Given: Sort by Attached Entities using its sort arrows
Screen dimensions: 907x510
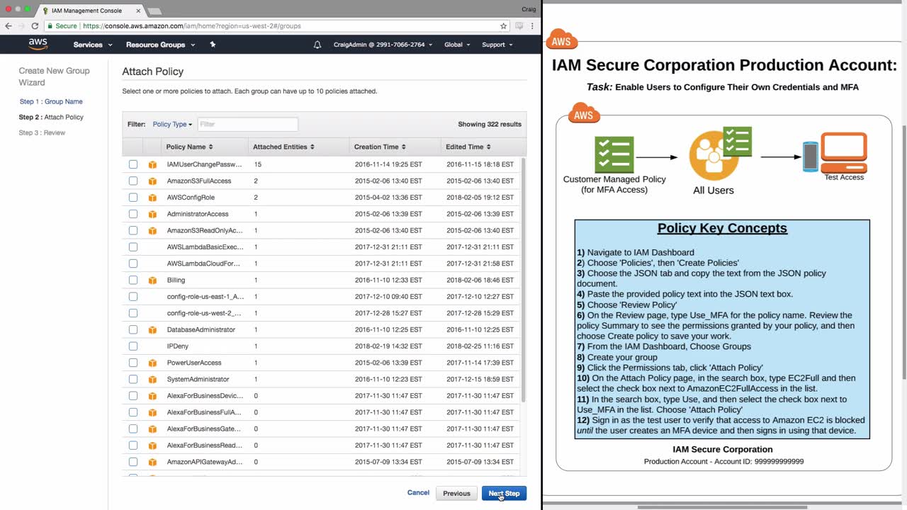Looking at the screenshot, I should tap(312, 147).
